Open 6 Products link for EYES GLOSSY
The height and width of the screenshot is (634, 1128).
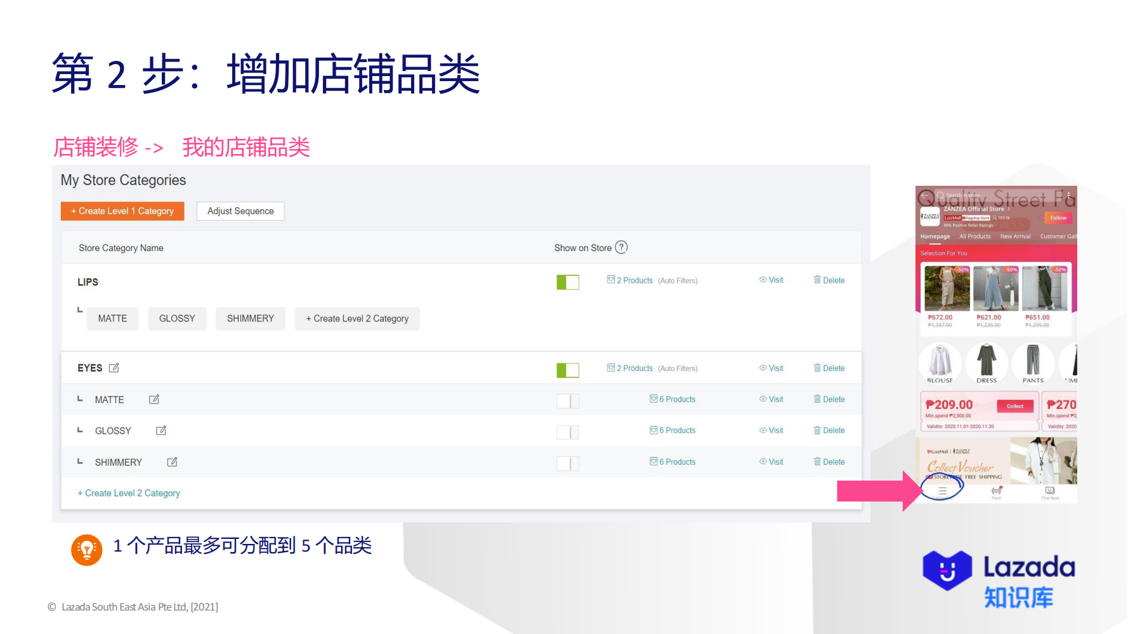[x=672, y=430]
